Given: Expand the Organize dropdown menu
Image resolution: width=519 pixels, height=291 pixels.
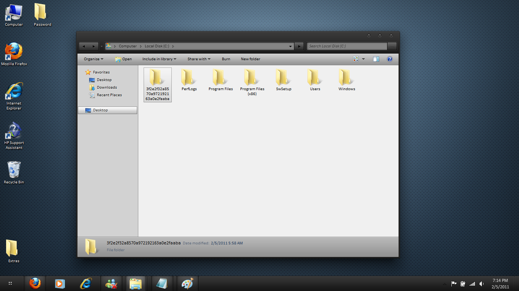Looking at the screenshot, I should pos(93,59).
